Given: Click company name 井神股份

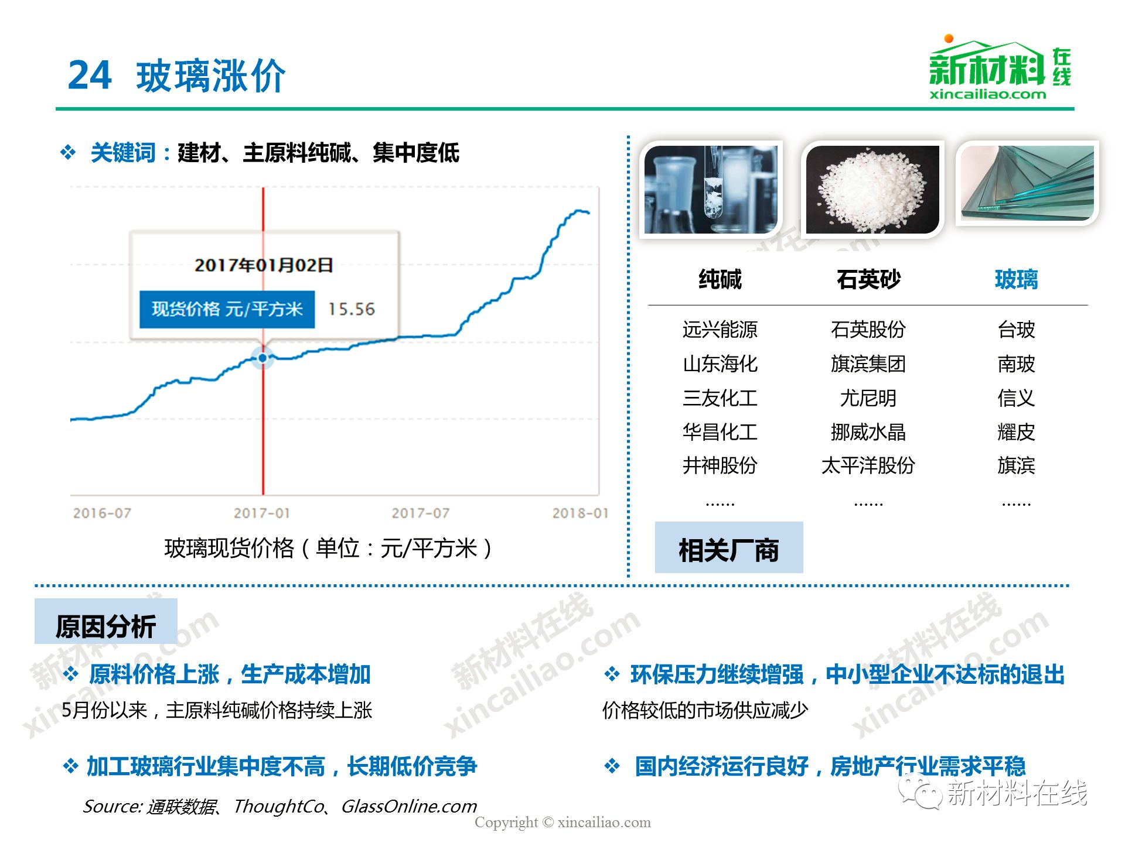Looking at the screenshot, I should point(720,465).
